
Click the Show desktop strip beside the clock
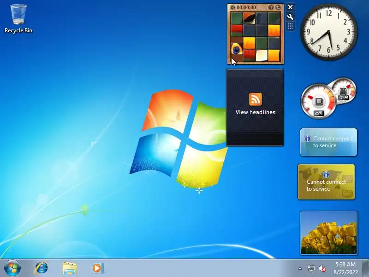[365, 268]
